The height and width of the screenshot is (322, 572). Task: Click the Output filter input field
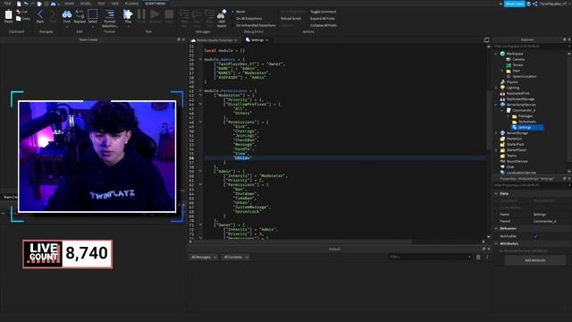click(x=430, y=257)
